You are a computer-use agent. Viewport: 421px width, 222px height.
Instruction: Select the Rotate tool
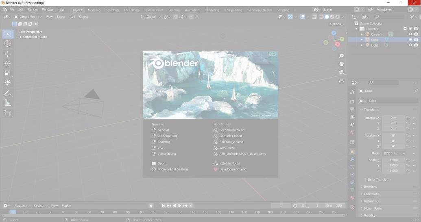coord(7,63)
